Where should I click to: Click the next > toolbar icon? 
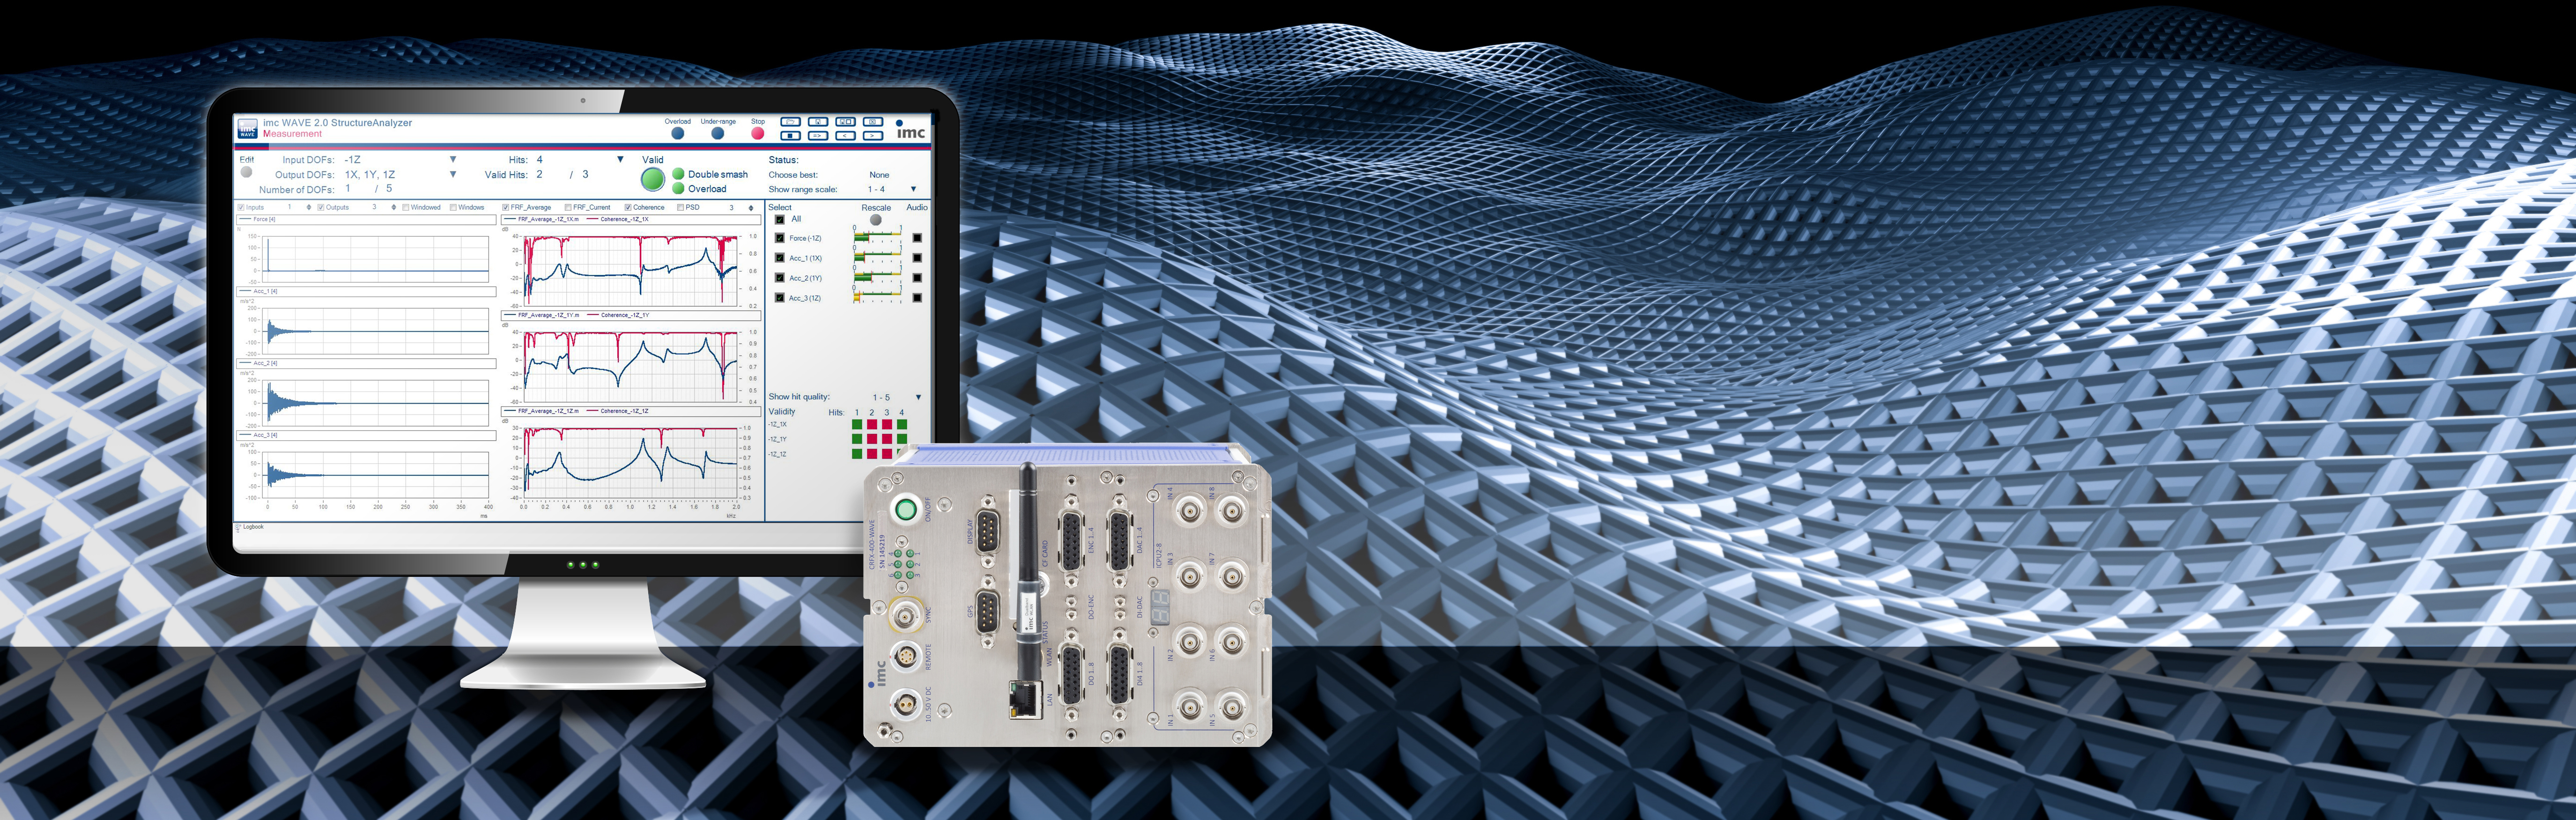(x=873, y=136)
